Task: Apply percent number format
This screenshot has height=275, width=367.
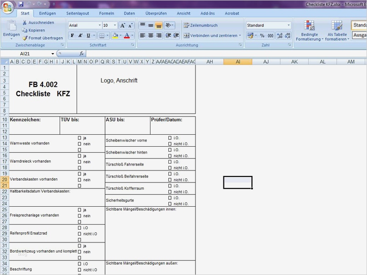Action: pos(262,36)
